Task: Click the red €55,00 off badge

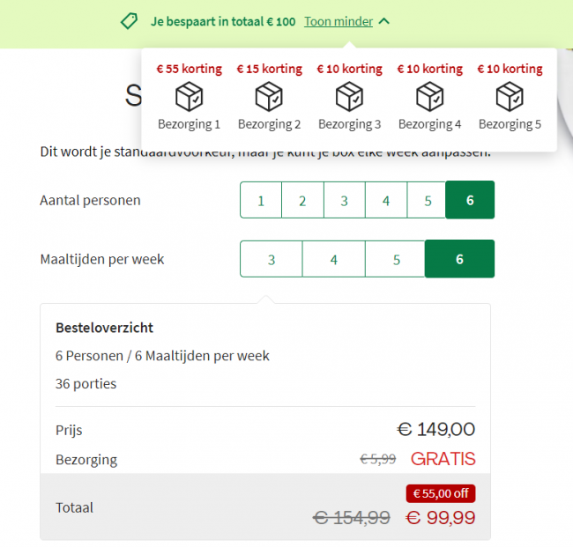Action: 441,493
